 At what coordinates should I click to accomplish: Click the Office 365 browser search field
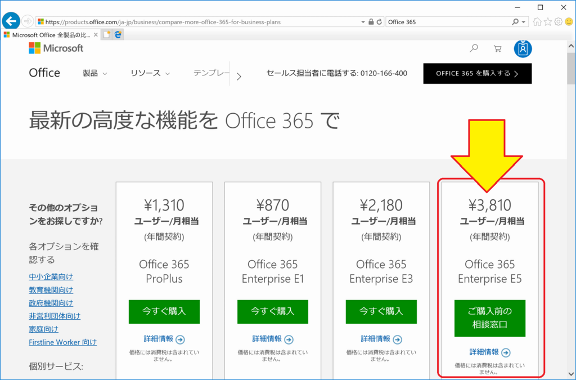tap(448, 22)
